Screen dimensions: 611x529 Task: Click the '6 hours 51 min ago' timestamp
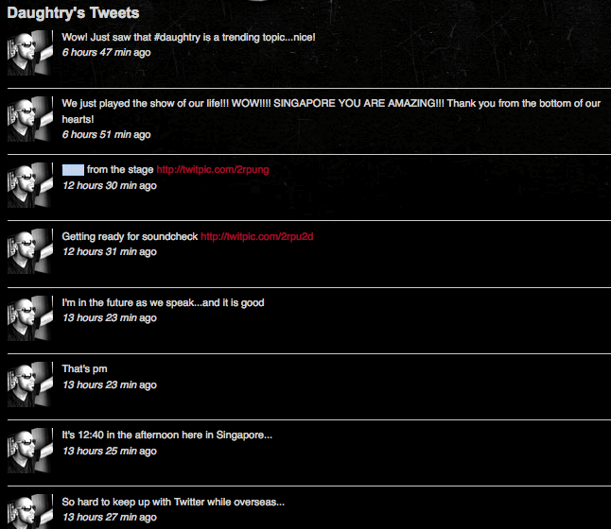point(106,134)
